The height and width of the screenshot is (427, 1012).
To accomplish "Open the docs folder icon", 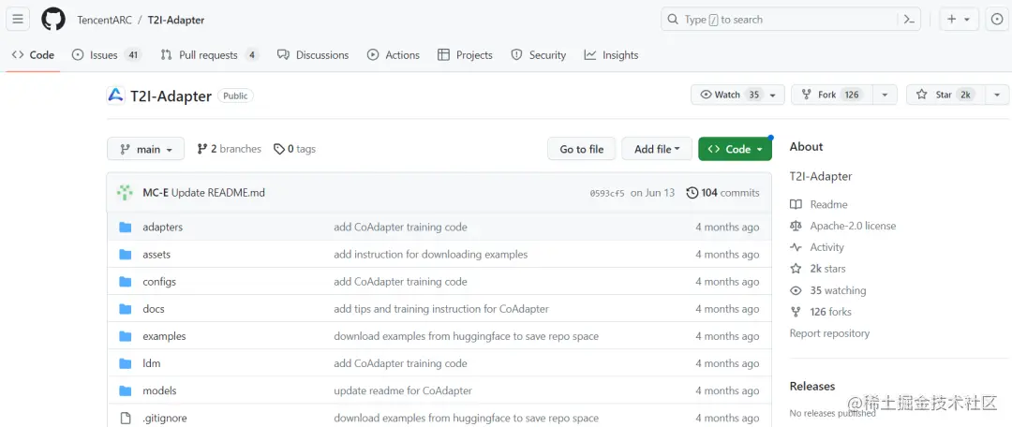I will point(126,309).
